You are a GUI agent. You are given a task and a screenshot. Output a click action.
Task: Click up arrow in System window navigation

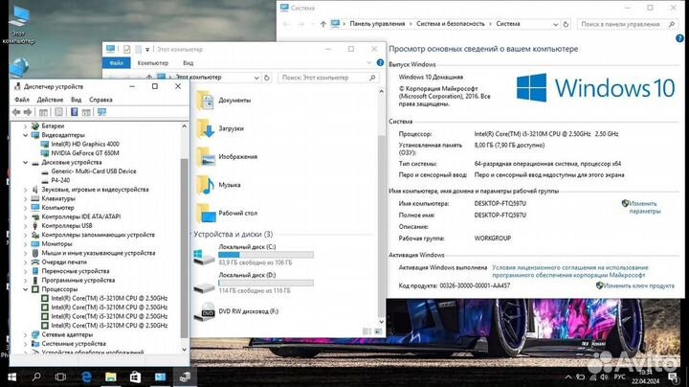pos(323,24)
